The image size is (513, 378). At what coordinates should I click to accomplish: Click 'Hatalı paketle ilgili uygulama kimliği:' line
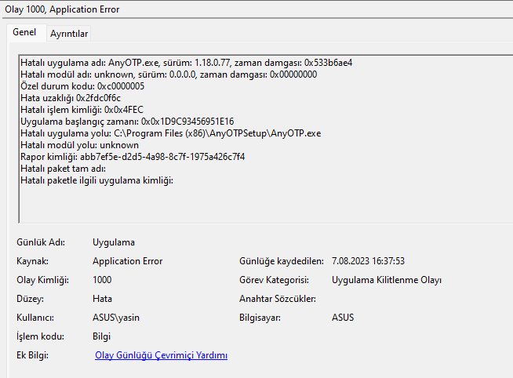pos(96,180)
